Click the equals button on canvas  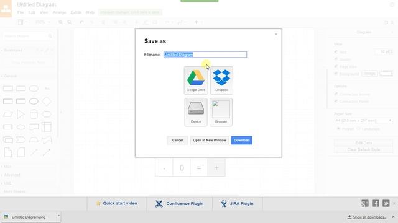[199, 168]
